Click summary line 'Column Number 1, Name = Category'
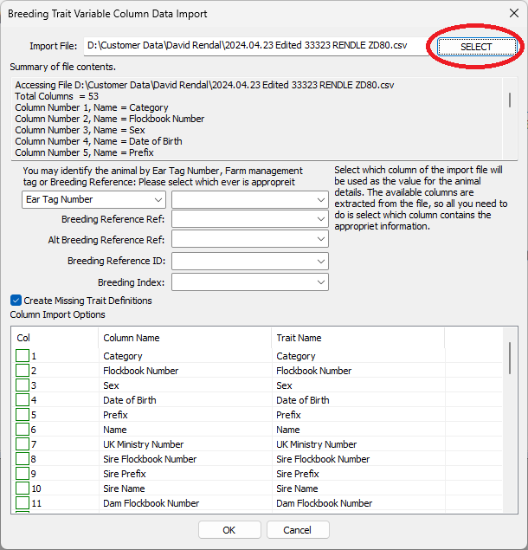Screen dimensions: 528x550 click(92, 107)
